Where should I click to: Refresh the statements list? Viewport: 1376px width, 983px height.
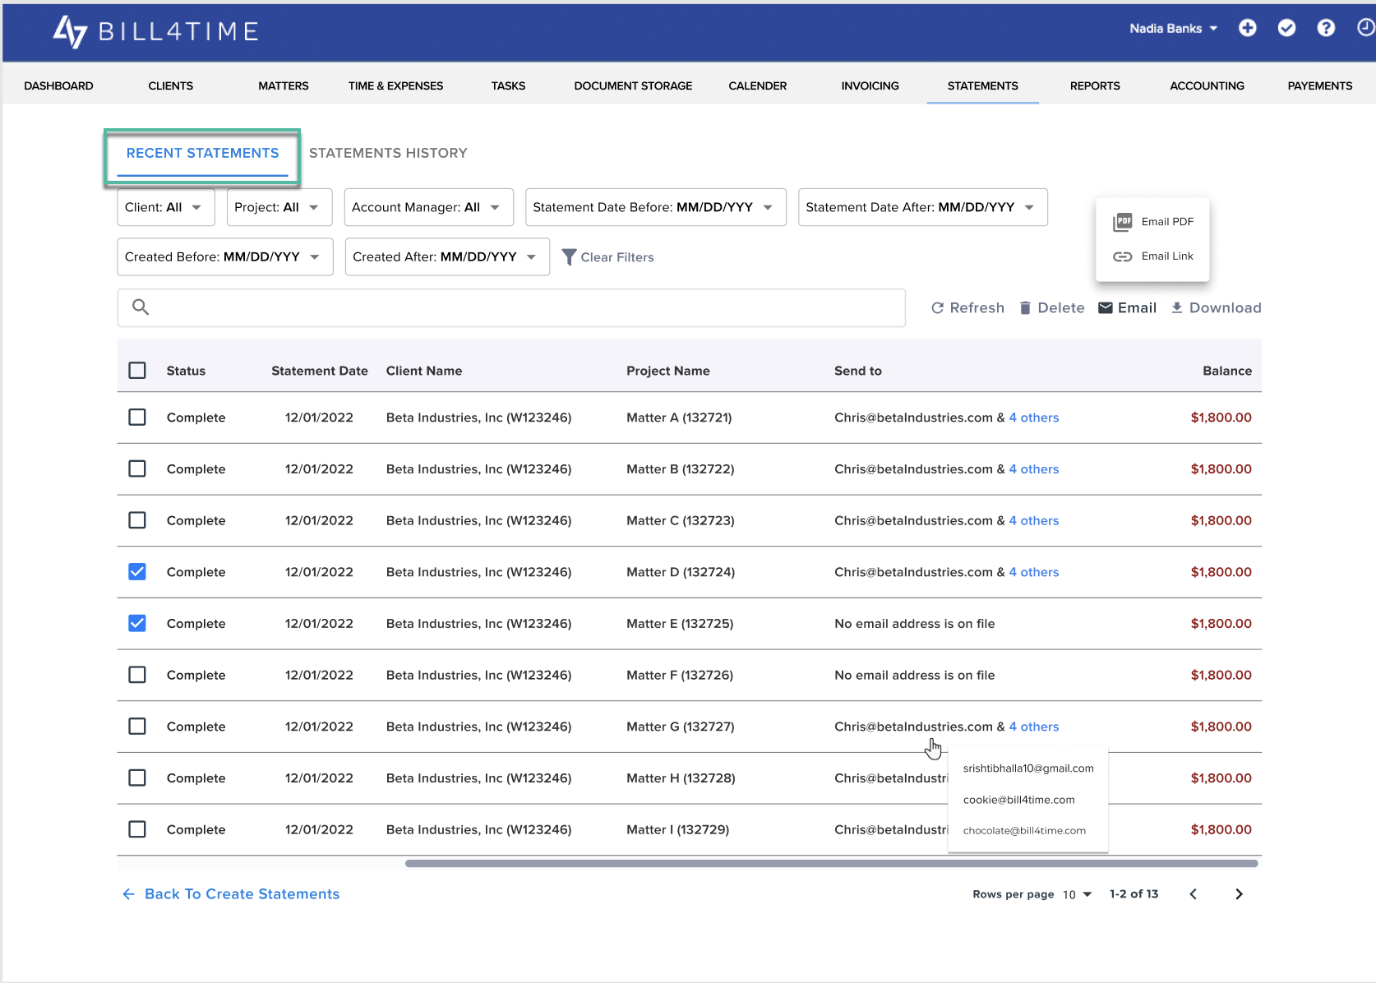point(967,308)
